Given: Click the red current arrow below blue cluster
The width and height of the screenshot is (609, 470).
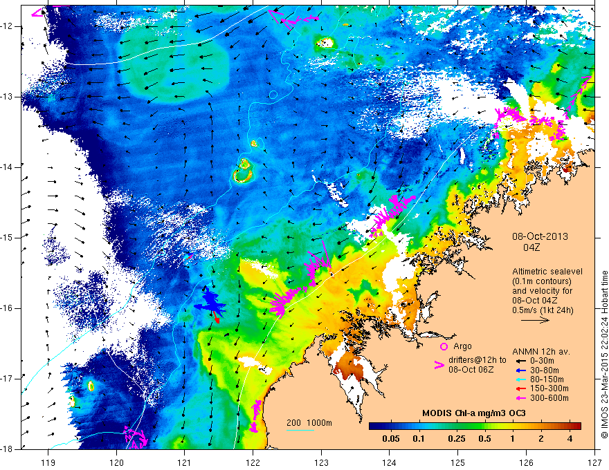Looking at the screenshot, I should pos(217,318).
